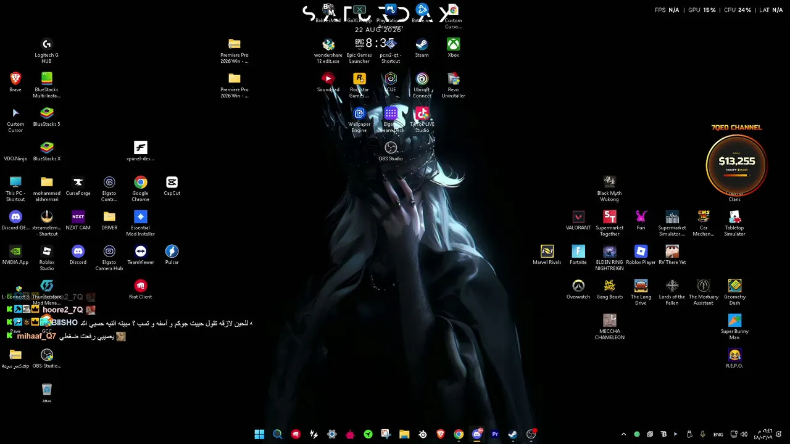Launch Roblox Studio from the desktop
The image size is (790, 444).
[46, 257]
